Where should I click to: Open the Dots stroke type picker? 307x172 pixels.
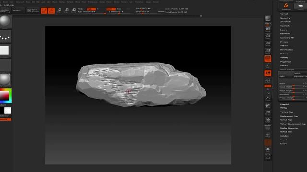pyautogui.click(x=5, y=36)
